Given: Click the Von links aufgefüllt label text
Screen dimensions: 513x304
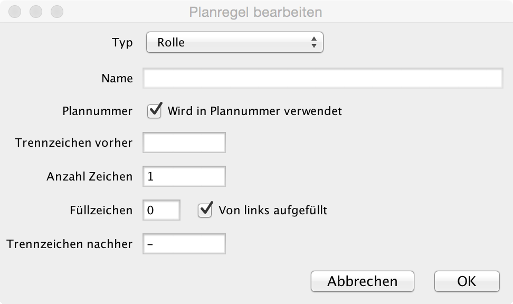Looking at the screenshot, I should (273, 210).
